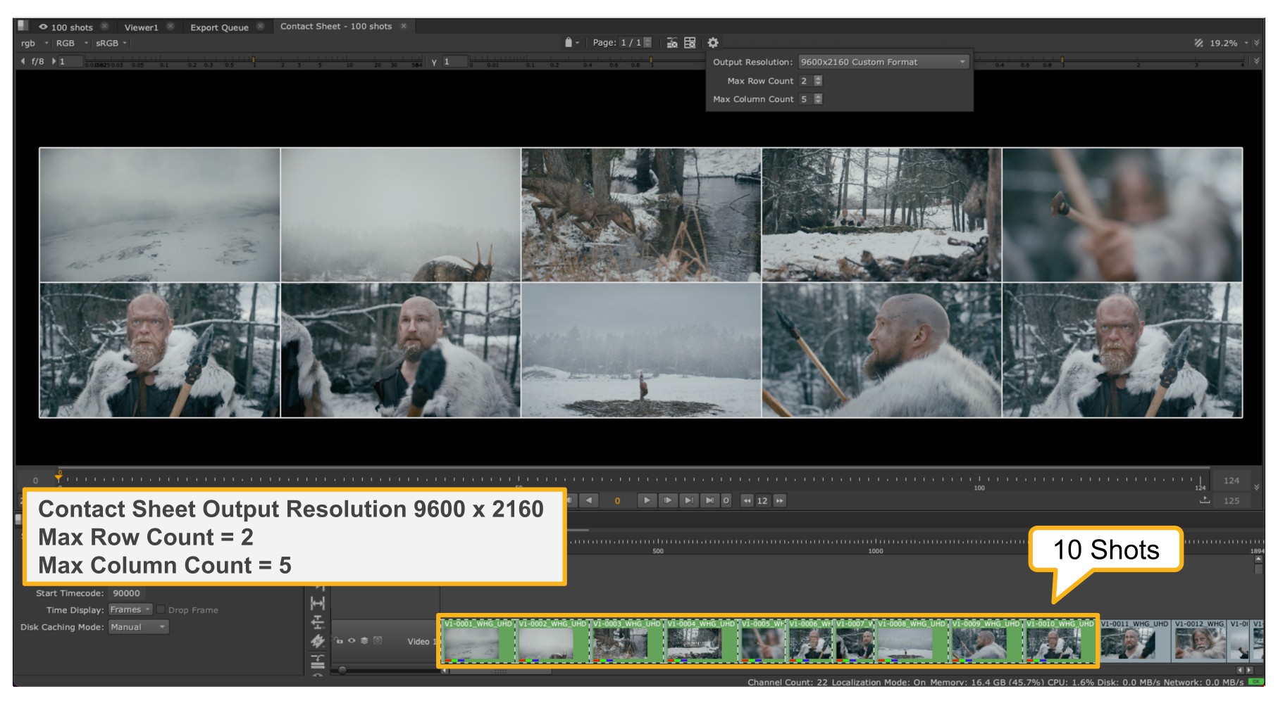Toggle the Video 1 track lock
This screenshot has width=1278, height=703.
tap(339, 640)
